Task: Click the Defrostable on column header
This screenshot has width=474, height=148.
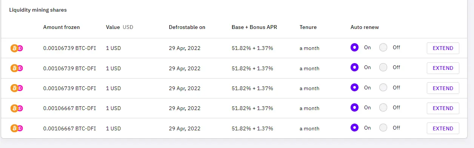Action: 187,27
